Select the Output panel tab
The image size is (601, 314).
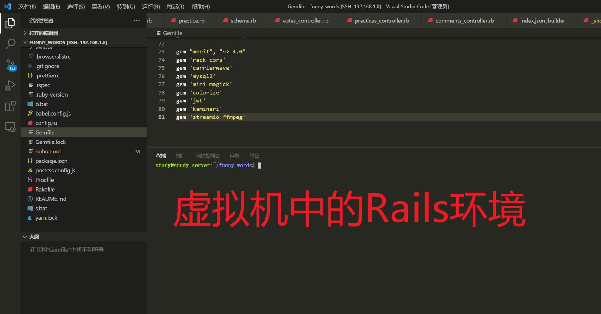point(255,156)
